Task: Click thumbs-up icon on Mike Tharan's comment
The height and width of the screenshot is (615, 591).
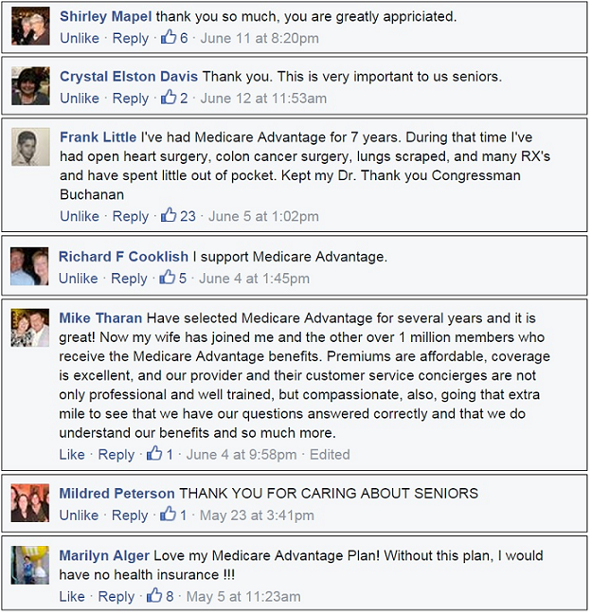Action: click(155, 454)
